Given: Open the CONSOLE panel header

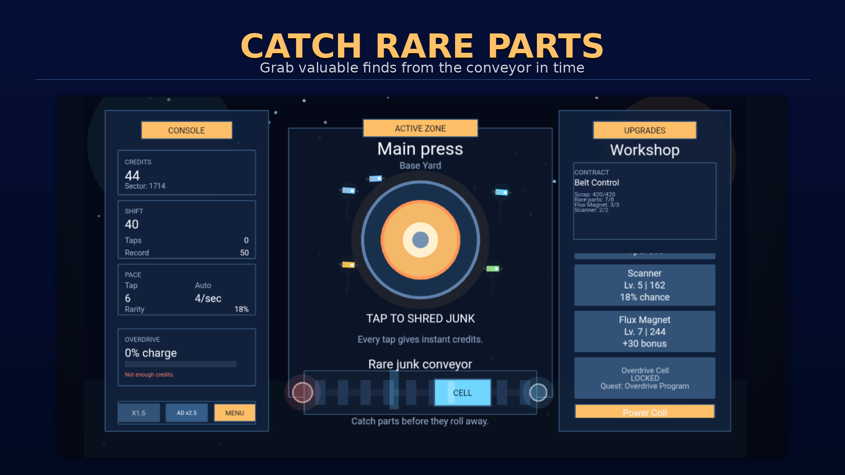Looking at the screenshot, I should click(186, 130).
